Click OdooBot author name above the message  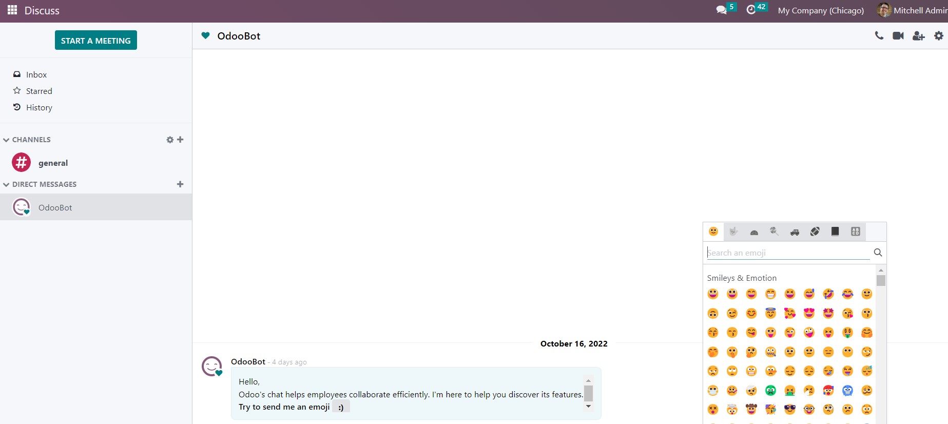248,361
